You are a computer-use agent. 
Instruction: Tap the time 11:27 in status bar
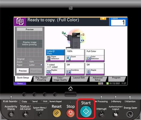[124, 83]
